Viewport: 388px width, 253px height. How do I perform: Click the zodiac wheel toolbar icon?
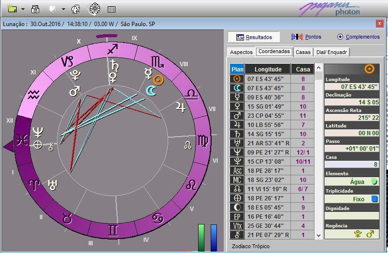pos(95,9)
